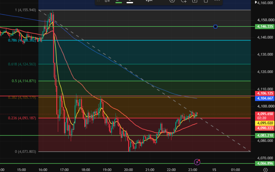This screenshot has height=172, width=275.
Task: Click the 4,106.125 red price label
Action: click(265, 93)
